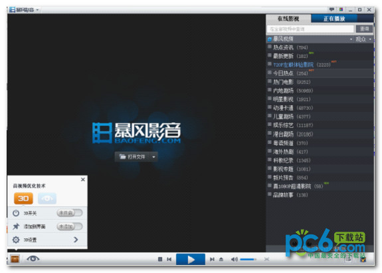
Task: Stop playback with the square stop button
Action: pyautogui.click(x=160, y=259)
